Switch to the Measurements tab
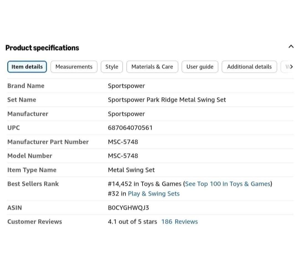This screenshot has height=262, width=299. [74, 67]
